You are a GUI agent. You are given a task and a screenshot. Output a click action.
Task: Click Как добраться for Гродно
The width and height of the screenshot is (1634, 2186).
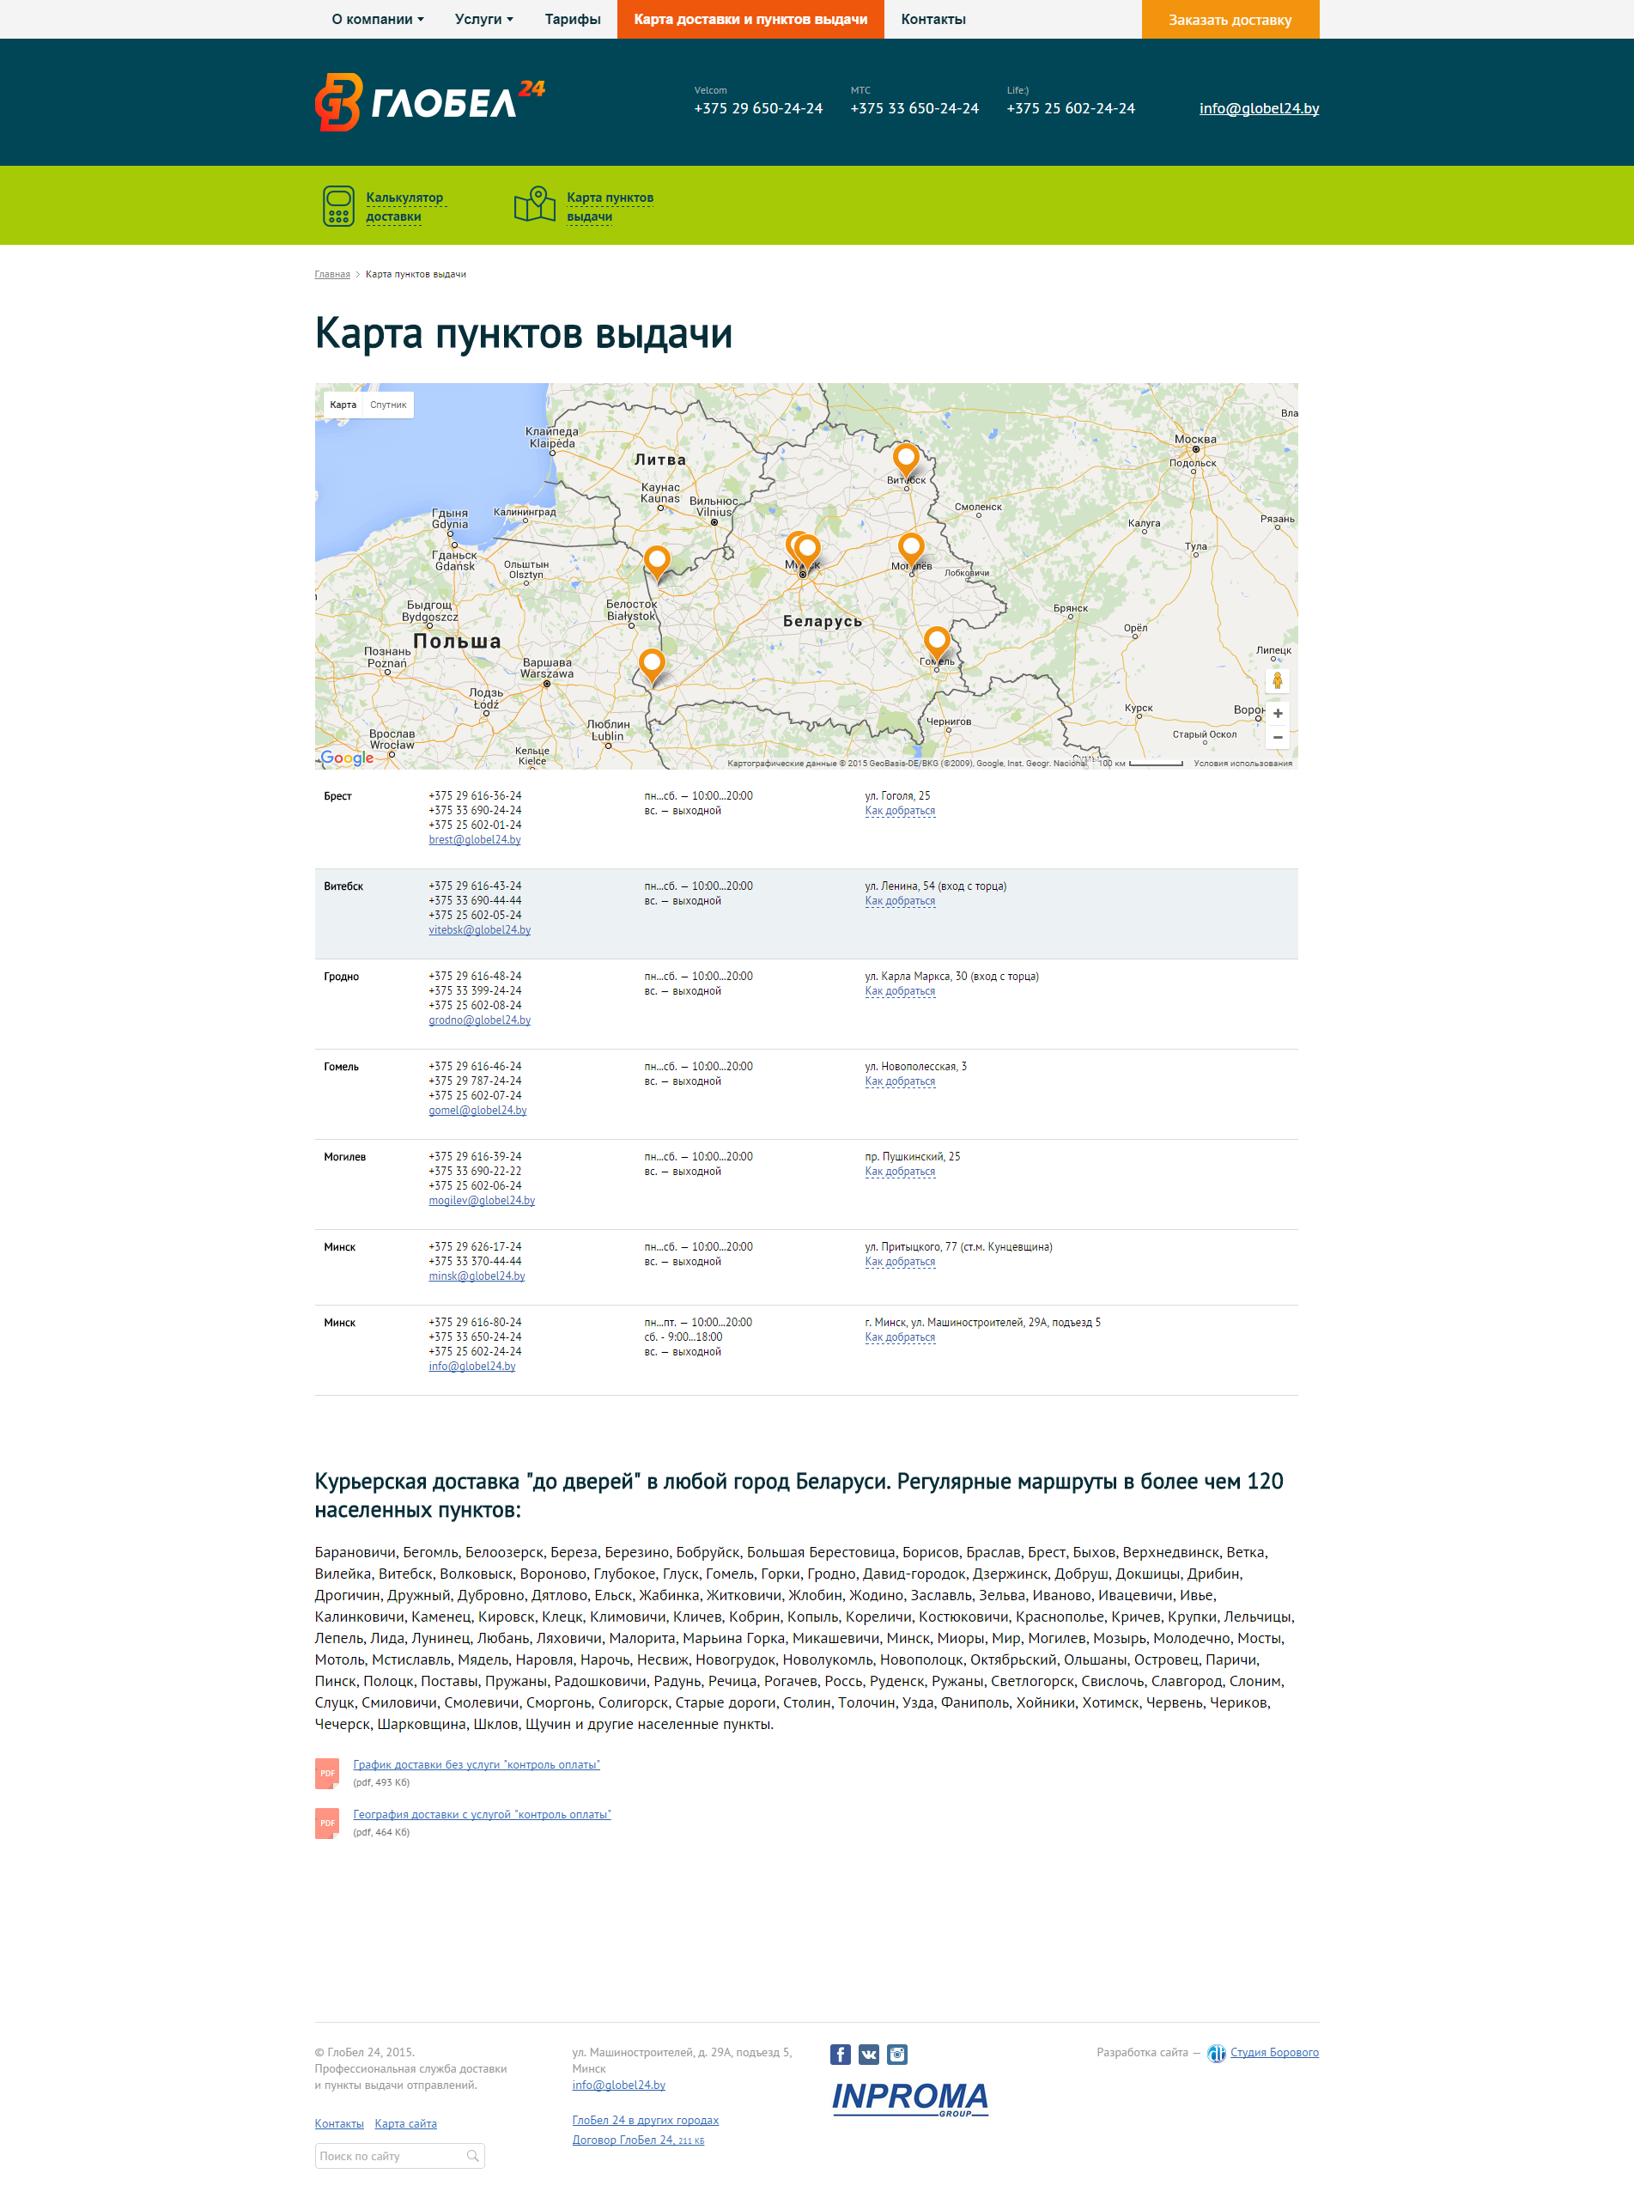[x=900, y=991]
